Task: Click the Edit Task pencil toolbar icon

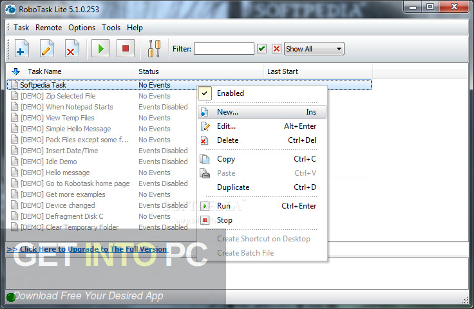Action: coord(46,48)
